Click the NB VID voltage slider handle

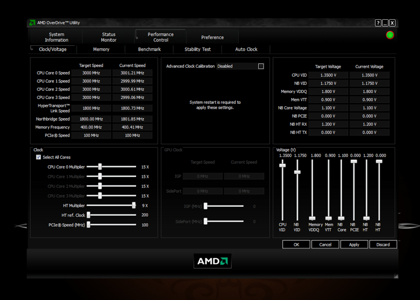[x=297, y=172]
